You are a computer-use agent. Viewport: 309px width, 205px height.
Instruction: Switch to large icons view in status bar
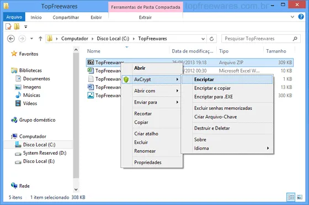300,197
